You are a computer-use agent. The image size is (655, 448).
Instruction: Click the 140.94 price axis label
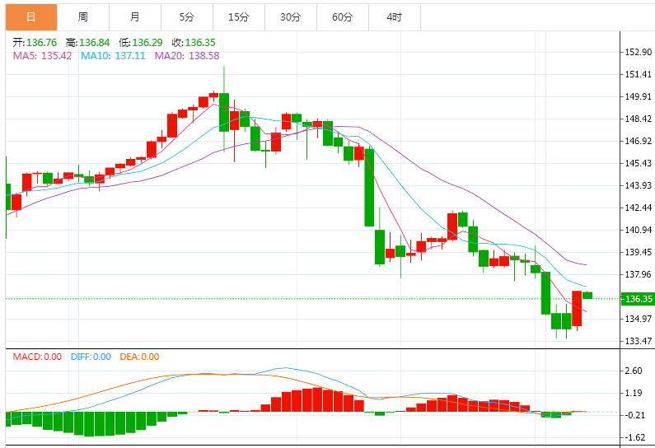point(638,230)
